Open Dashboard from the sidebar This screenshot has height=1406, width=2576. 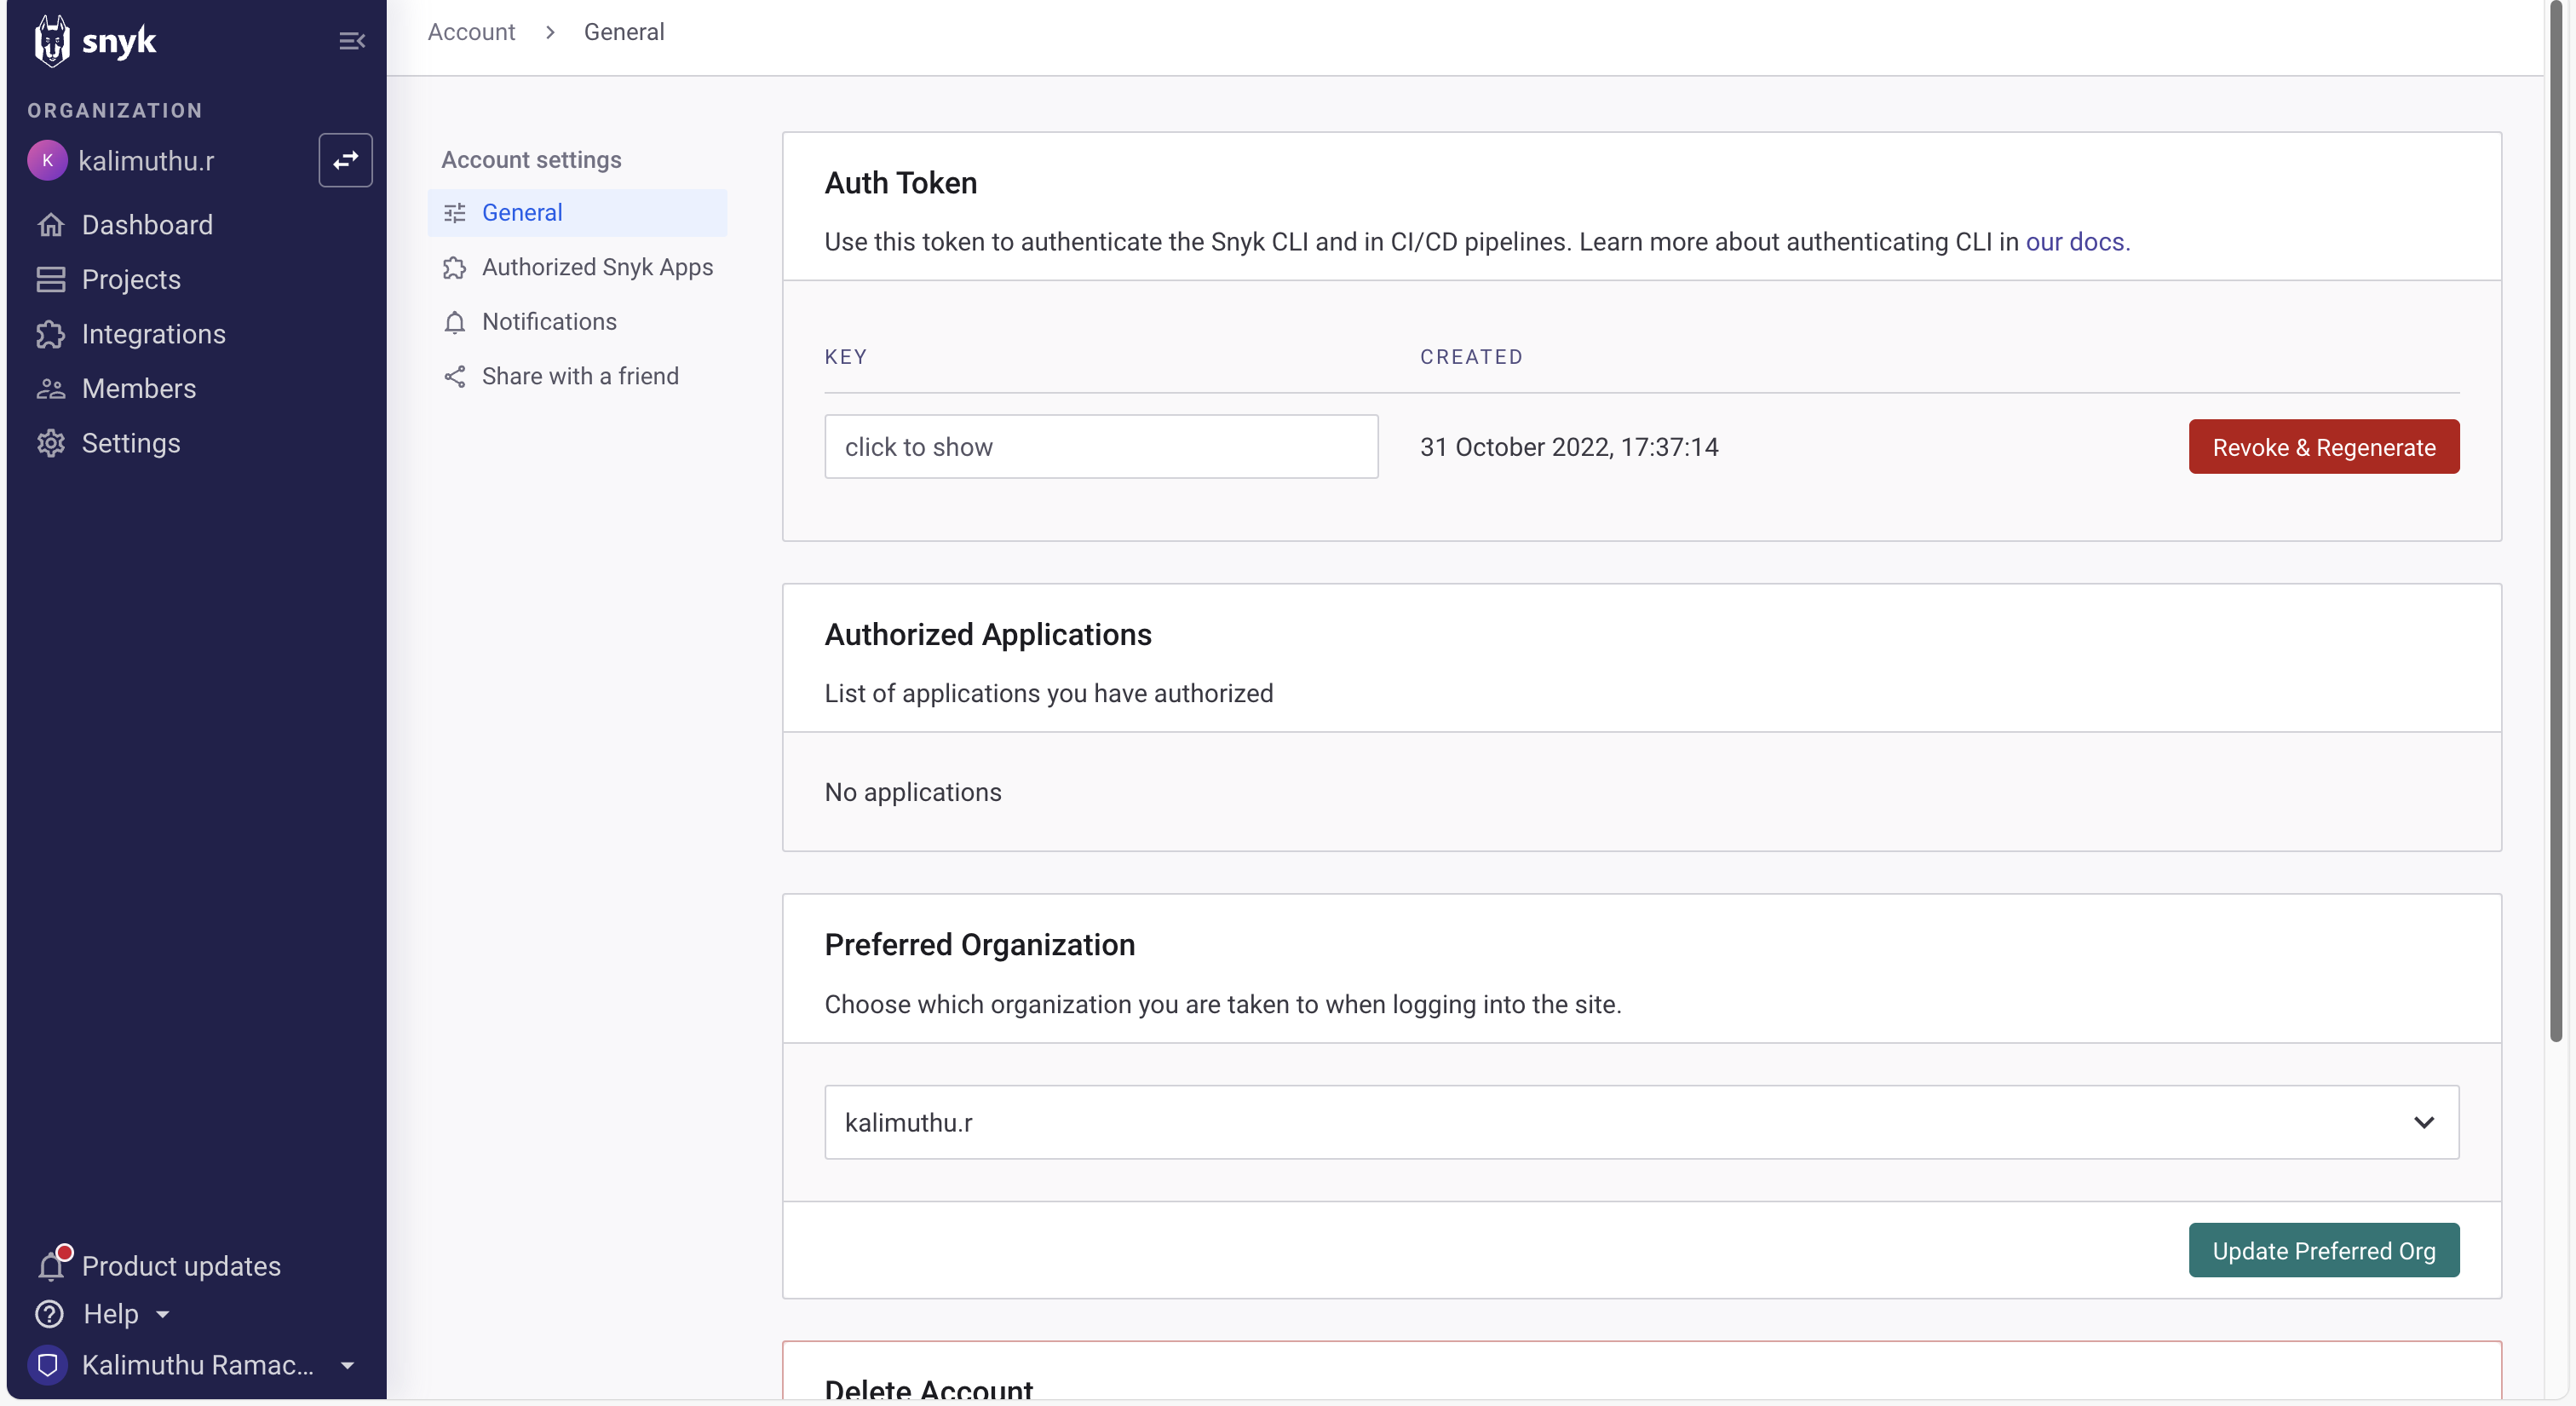tap(147, 224)
